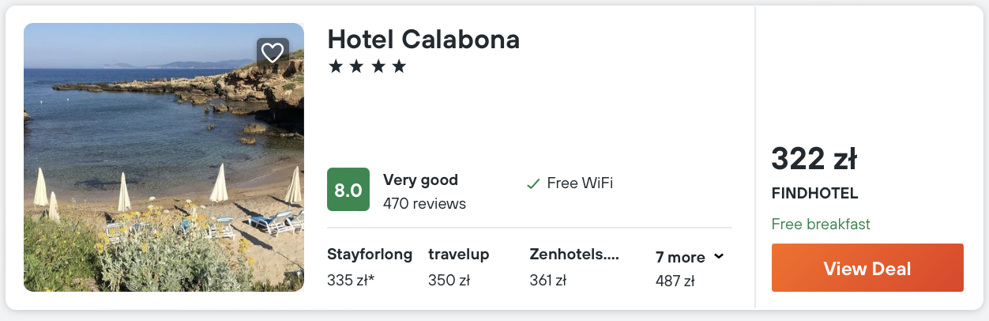Open the Hotel Calabona title link
The image size is (989, 321).
(x=423, y=40)
